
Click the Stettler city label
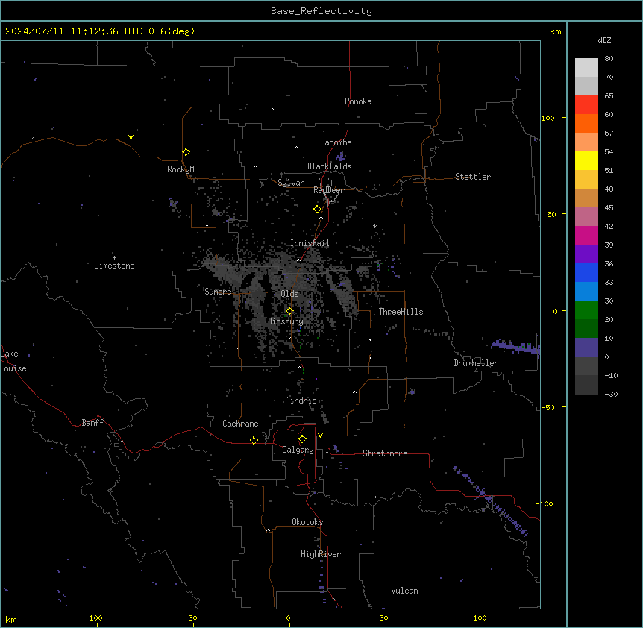tap(473, 177)
